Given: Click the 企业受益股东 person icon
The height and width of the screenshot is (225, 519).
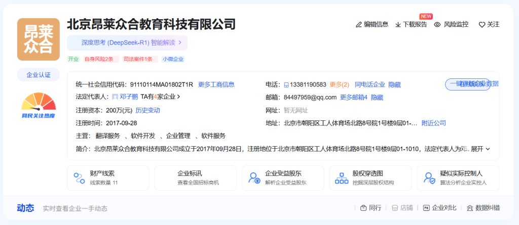Looking at the screenshot, I should [254, 178].
